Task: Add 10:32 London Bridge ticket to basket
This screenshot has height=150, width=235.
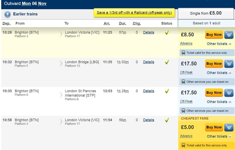Action: [229, 64]
